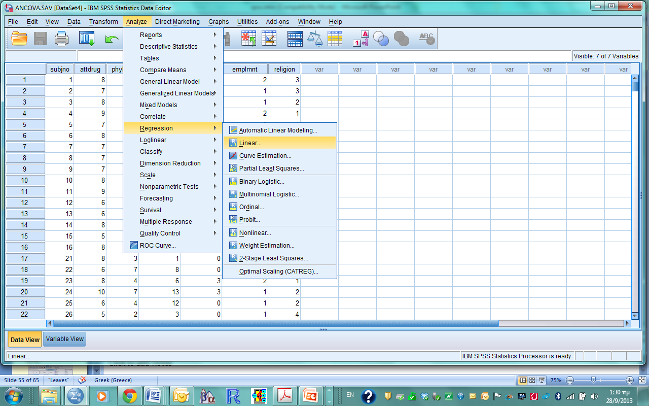This screenshot has height=406, width=649.
Task: Click the Recall recently used dialogs icon
Action: (87, 39)
